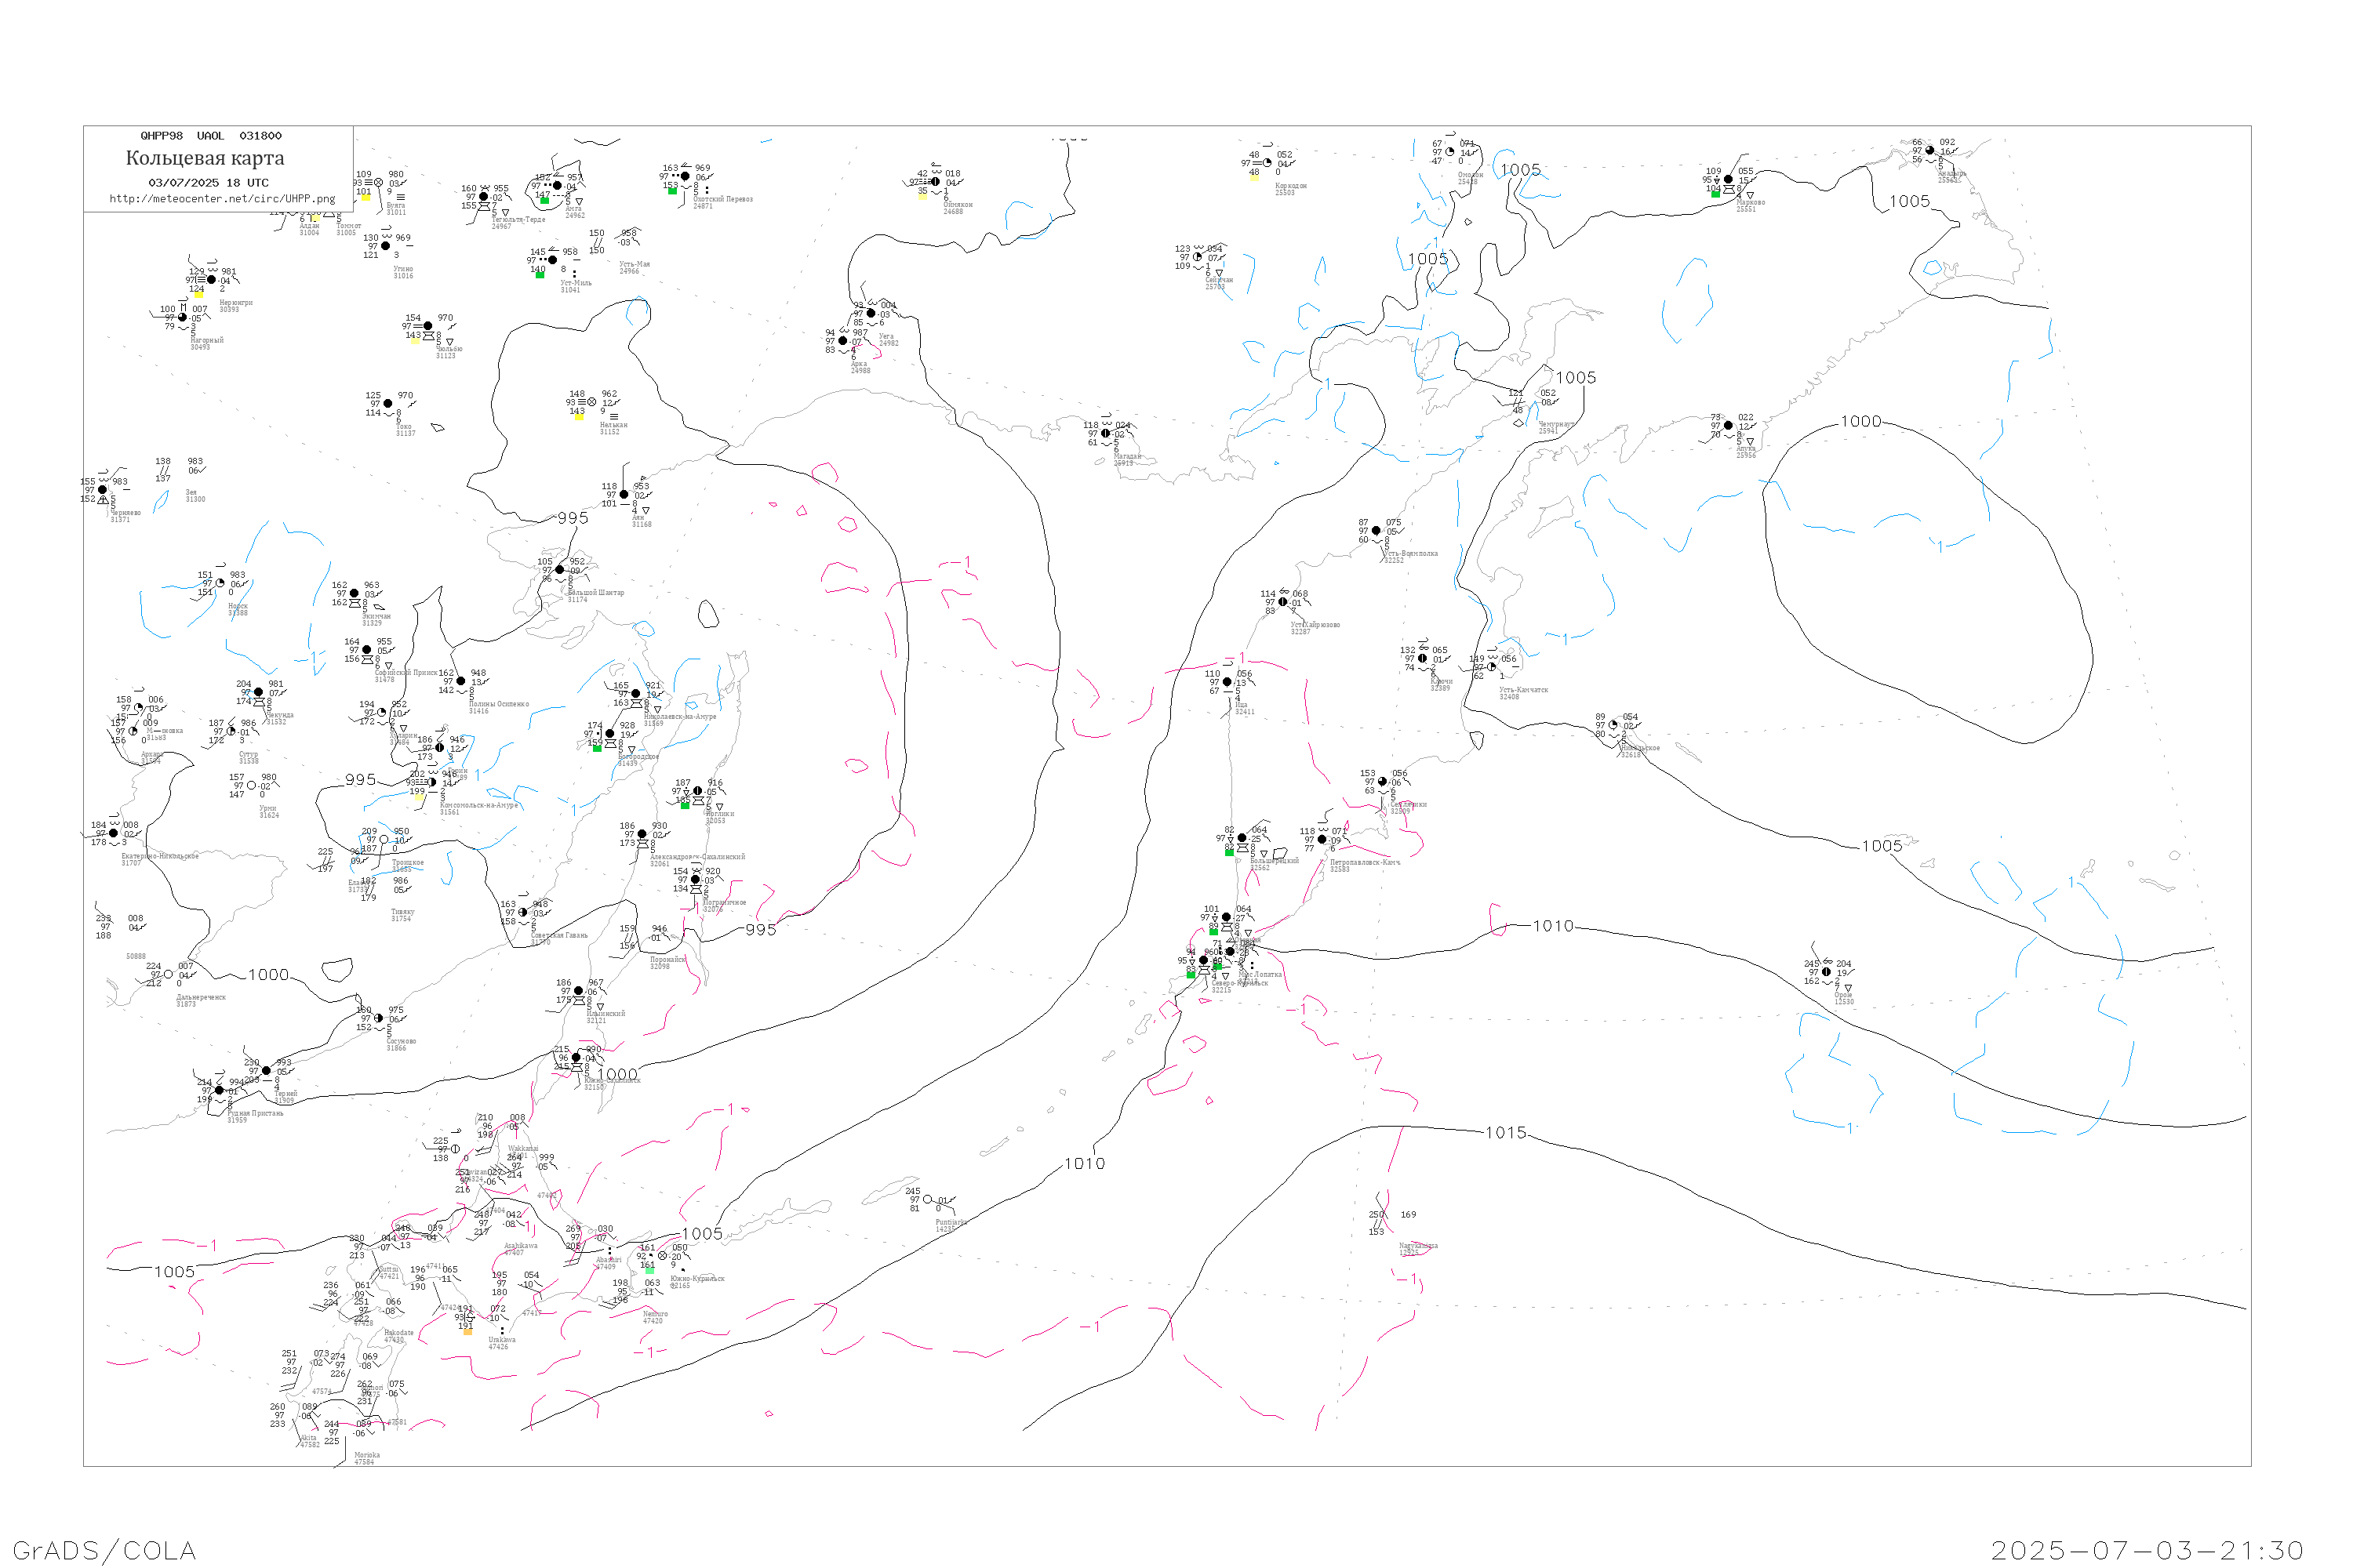Click the station circle at Аян 31168
This screenshot has height=1568, width=2353.
[624, 495]
